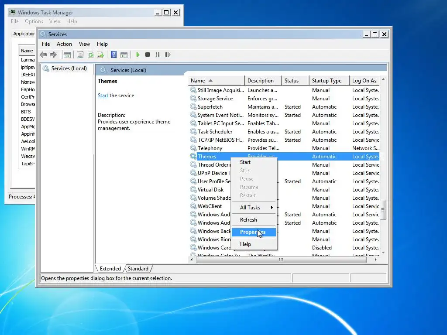Expand All Tasks submenu in context menu
The image size is (447, 335).
(x=254, y=207)
